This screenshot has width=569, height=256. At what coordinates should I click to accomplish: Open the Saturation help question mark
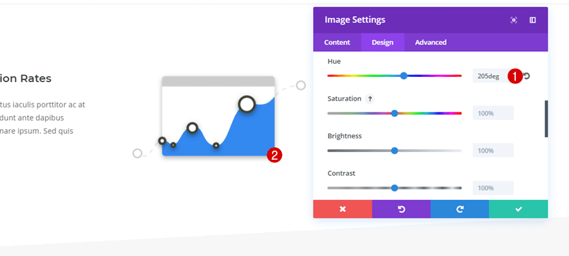click(370, 99)
